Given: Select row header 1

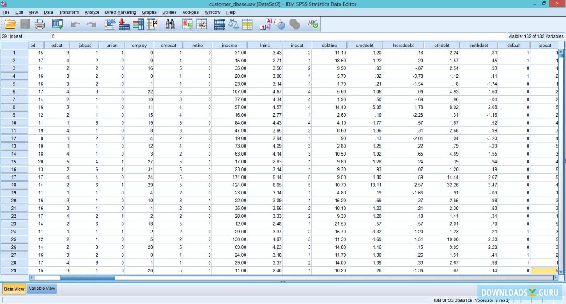Looking at the screenshot, I should point(14,53).
